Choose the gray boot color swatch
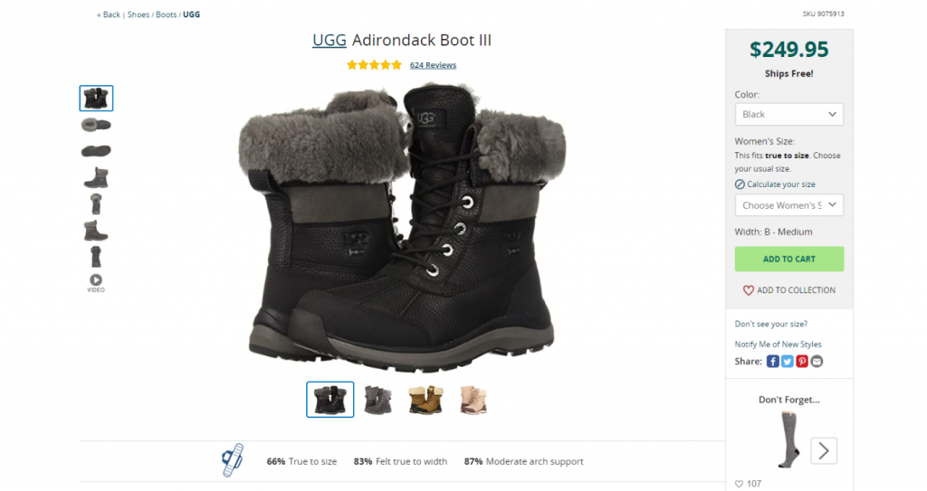927x491 pixels. tap(378, 400)
